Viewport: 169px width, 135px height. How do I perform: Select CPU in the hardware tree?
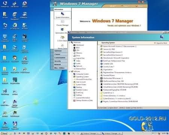point(76,50)
